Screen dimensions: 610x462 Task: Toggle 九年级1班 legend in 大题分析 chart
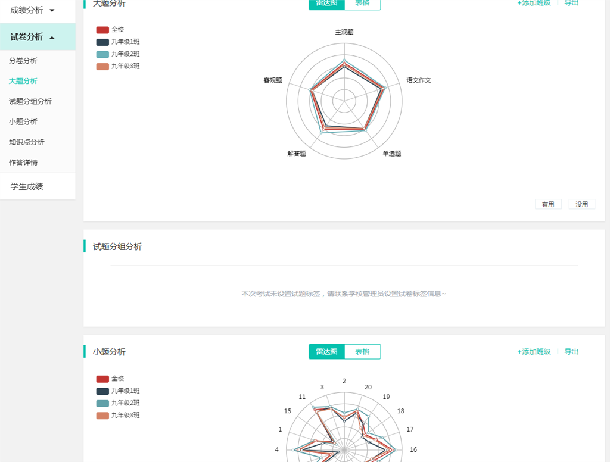click(x=118, y=42)
